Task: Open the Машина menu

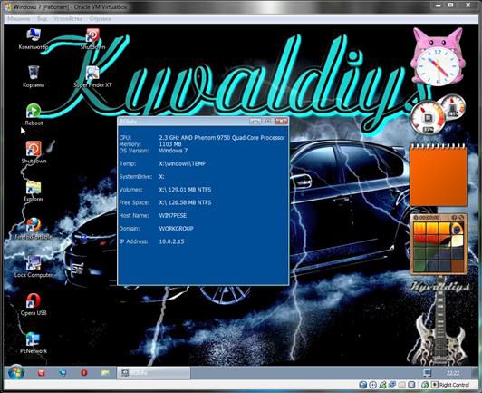Action: coord(18,19)
